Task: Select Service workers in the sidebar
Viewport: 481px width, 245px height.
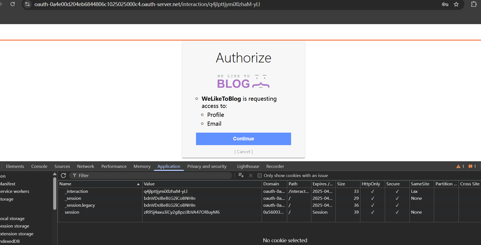Action: click(x=14, y=191)
